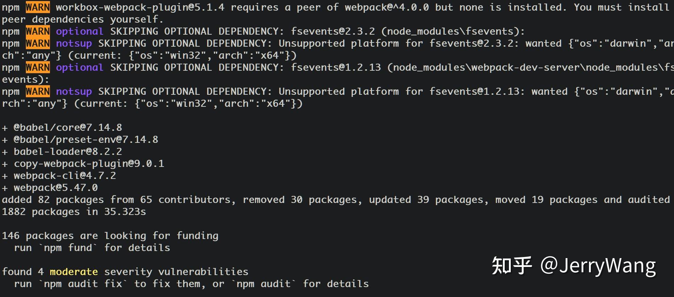Click the fsevents@1.2.13 text in the optional dependency line

[x=335, y=68]
